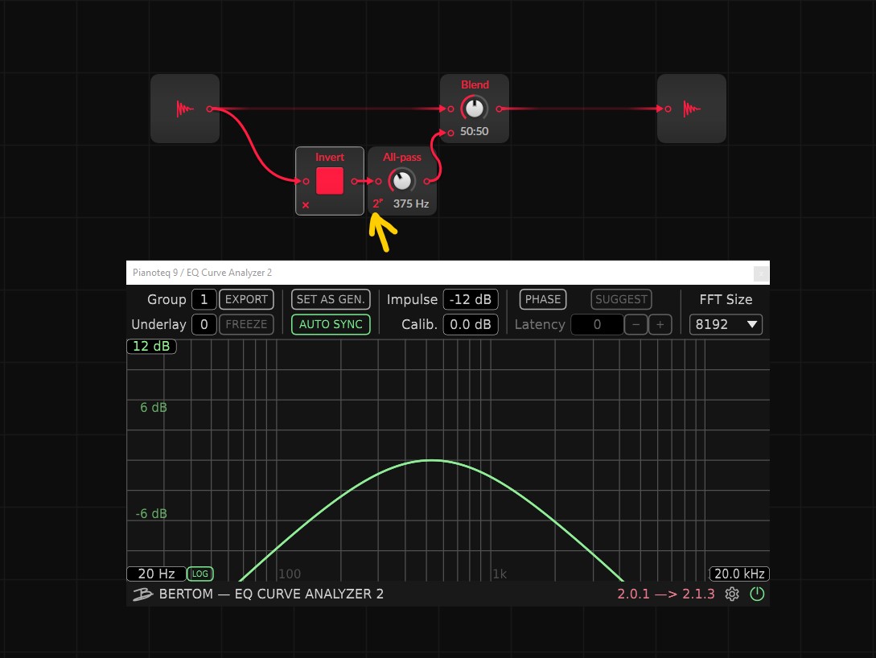Adjust the All-pass frequency knob
The width and height of the screenshot is (876, 658).
(401, 181)
